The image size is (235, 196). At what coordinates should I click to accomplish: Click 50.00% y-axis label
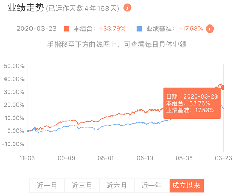[x=14, y=66]
